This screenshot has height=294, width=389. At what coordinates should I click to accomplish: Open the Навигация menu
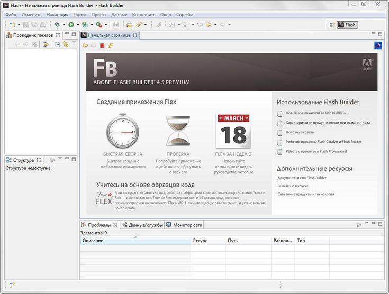tap(57, 15)
